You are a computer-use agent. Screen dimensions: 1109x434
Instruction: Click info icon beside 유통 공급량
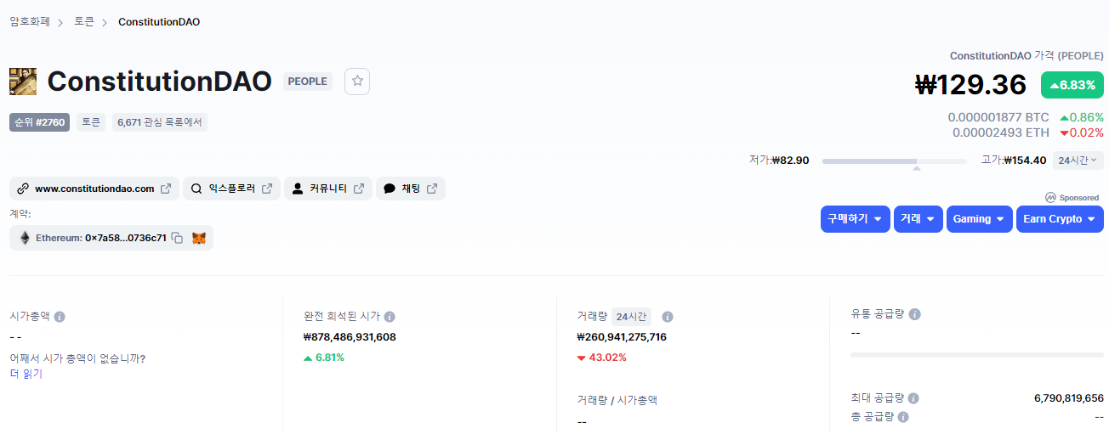pos(914,314)
